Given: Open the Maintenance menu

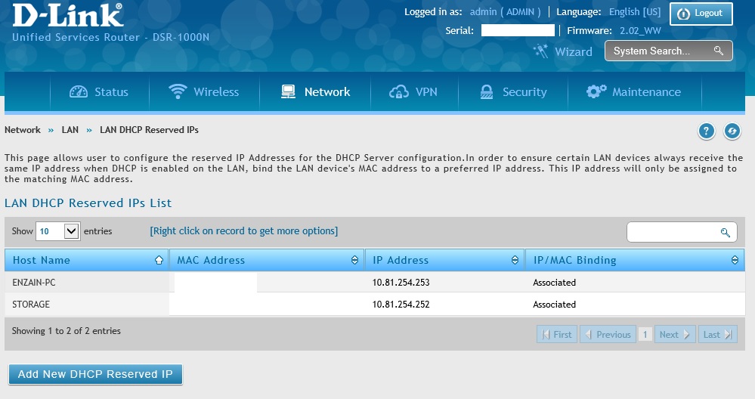Looking at the screenshot, I should [x=634, y=92].
